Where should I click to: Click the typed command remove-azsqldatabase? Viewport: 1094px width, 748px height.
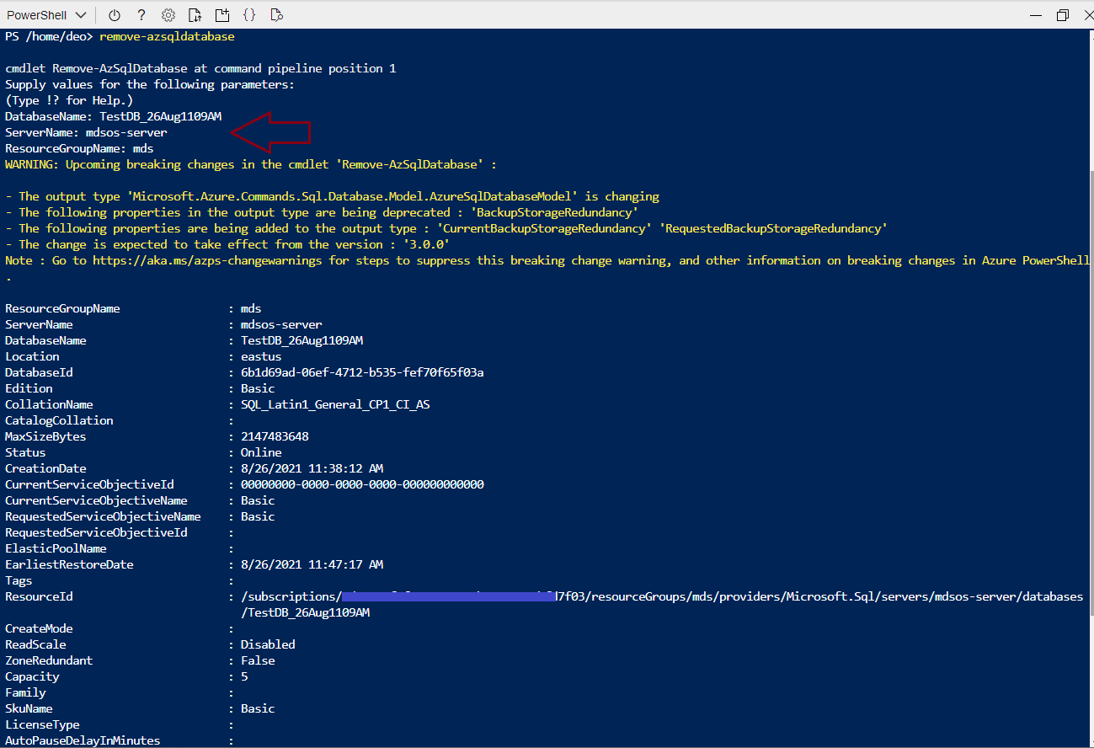click(x=167, y=36)
